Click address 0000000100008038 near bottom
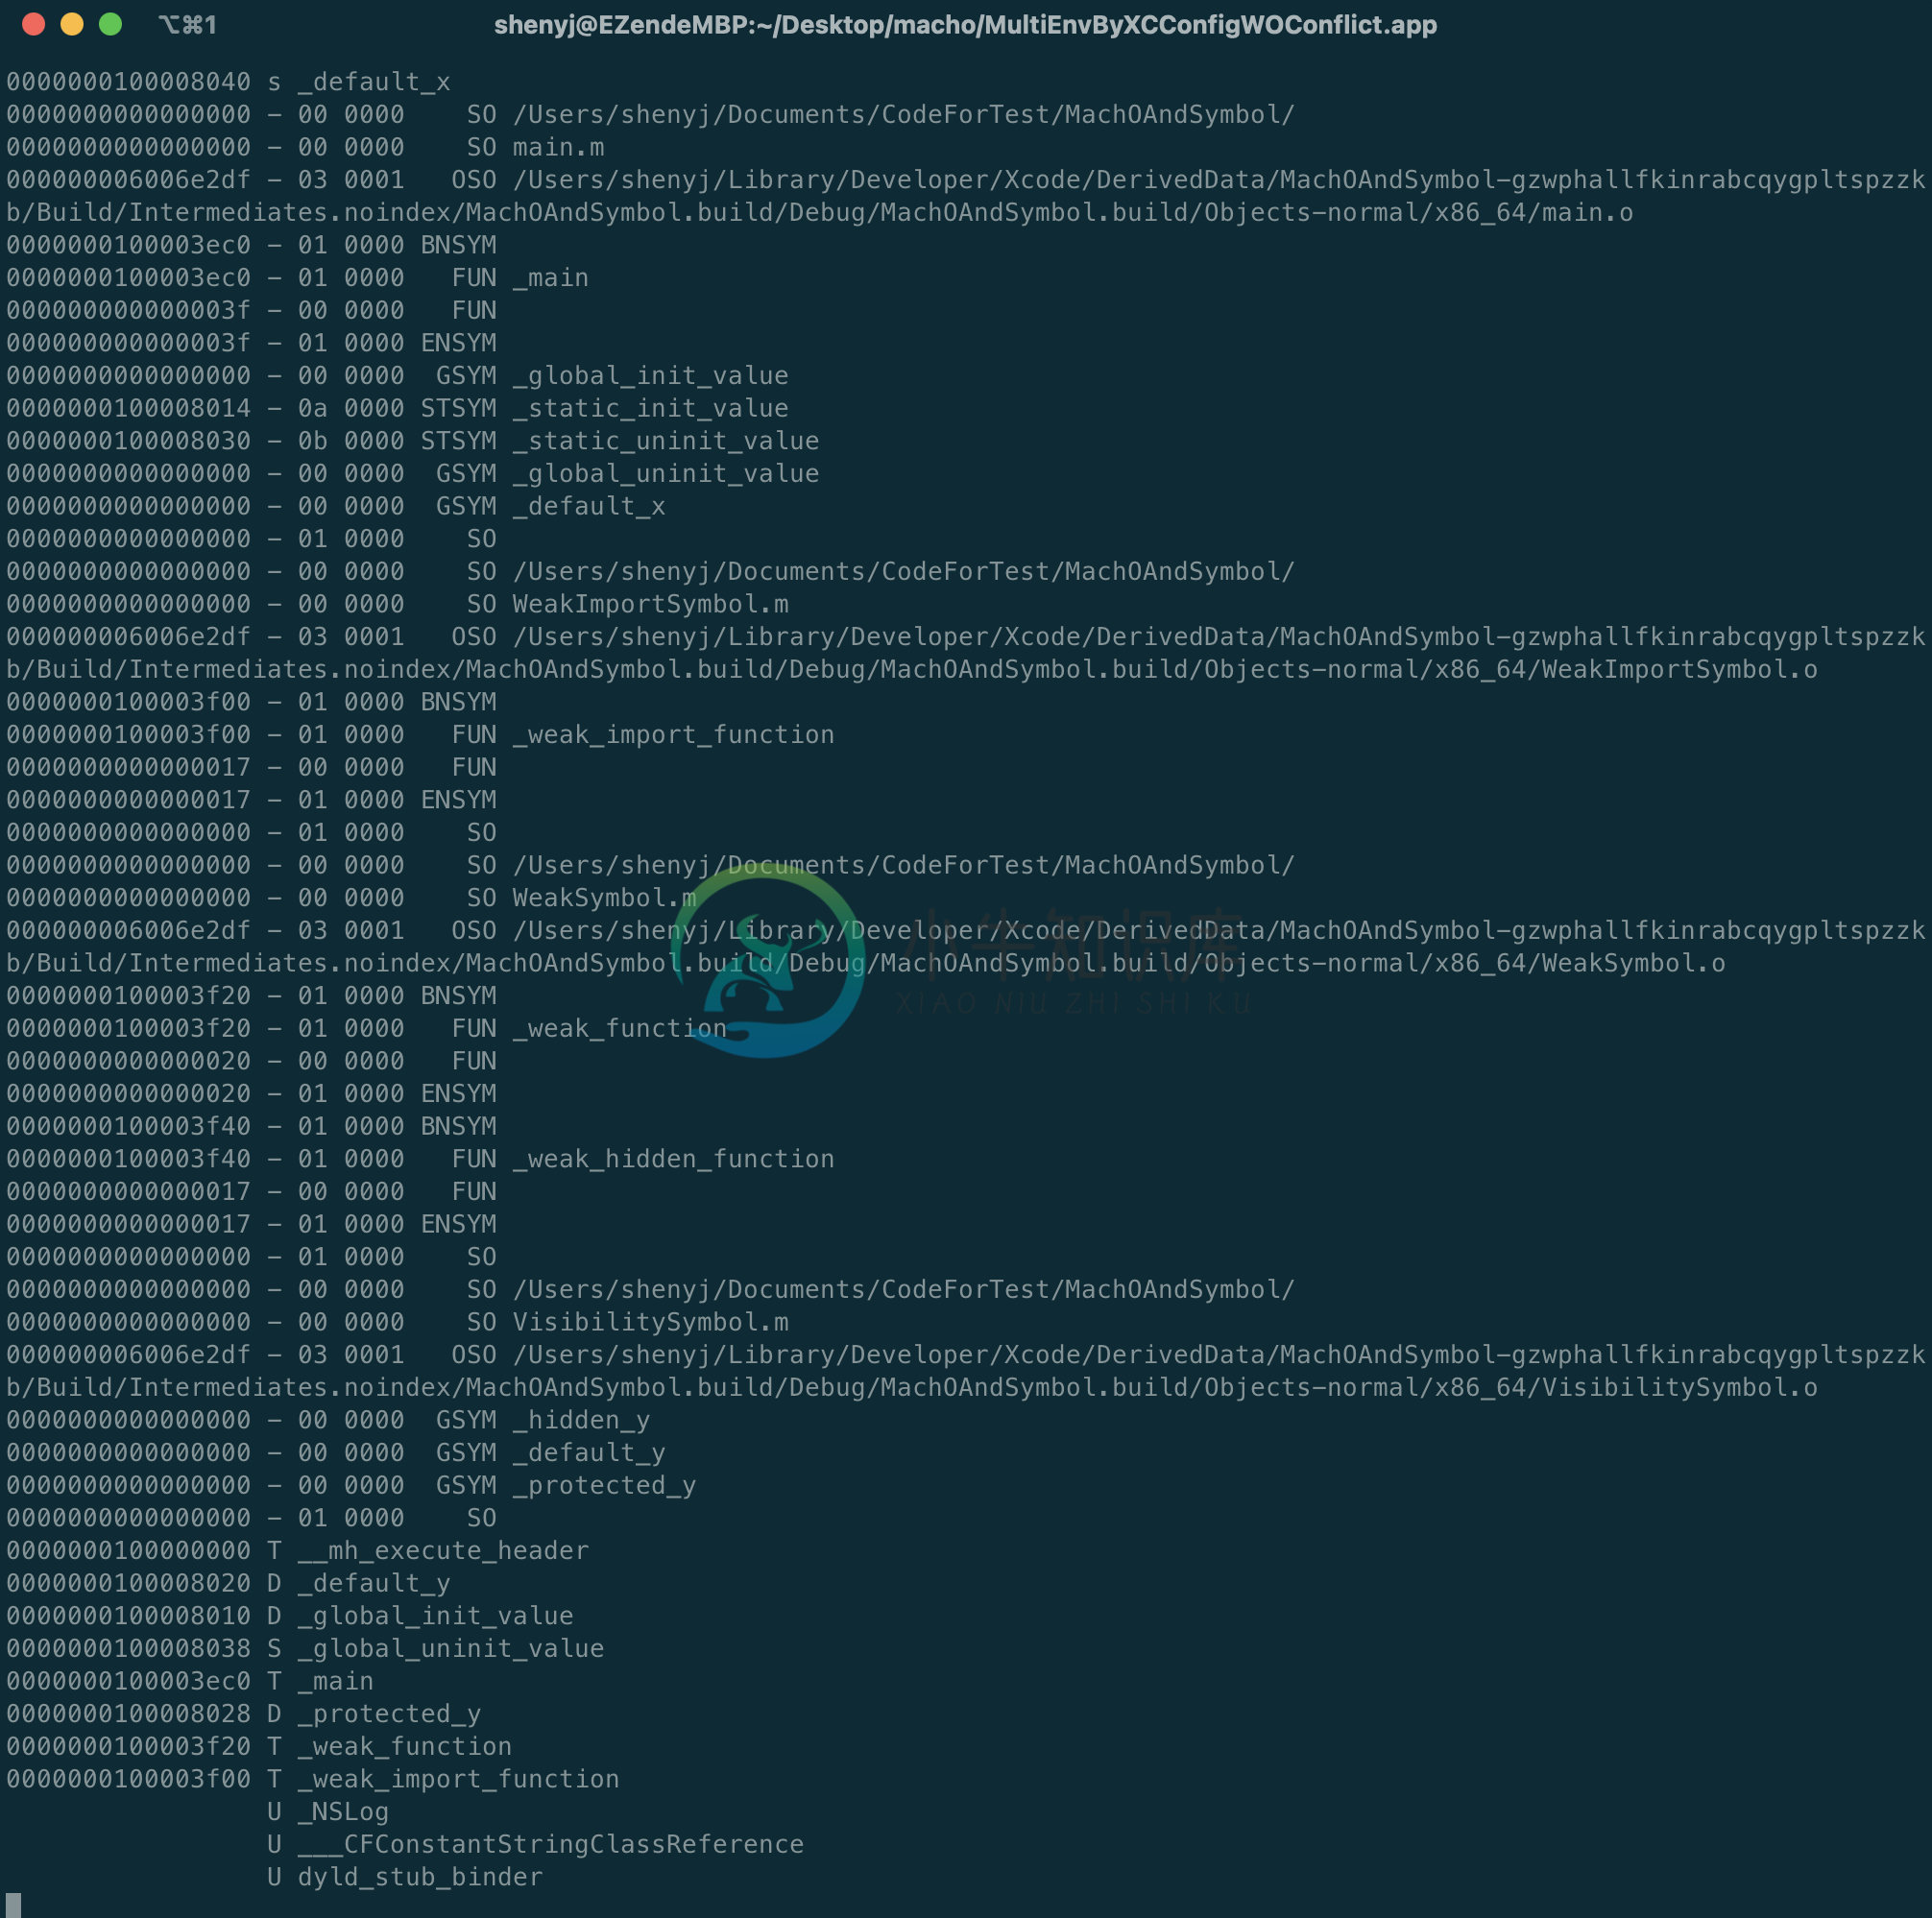The image size is (1932, 1918). click(128, 1649)
